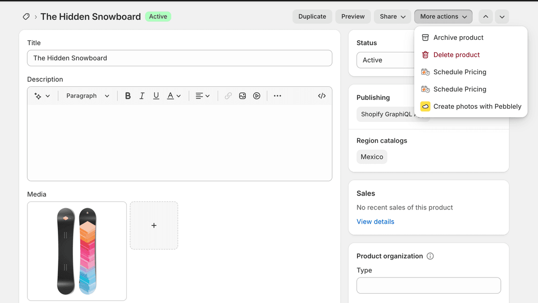538x303 pixels.
Task: Click the products tag breadcrumb icon
Action: (x=26, y=17)
